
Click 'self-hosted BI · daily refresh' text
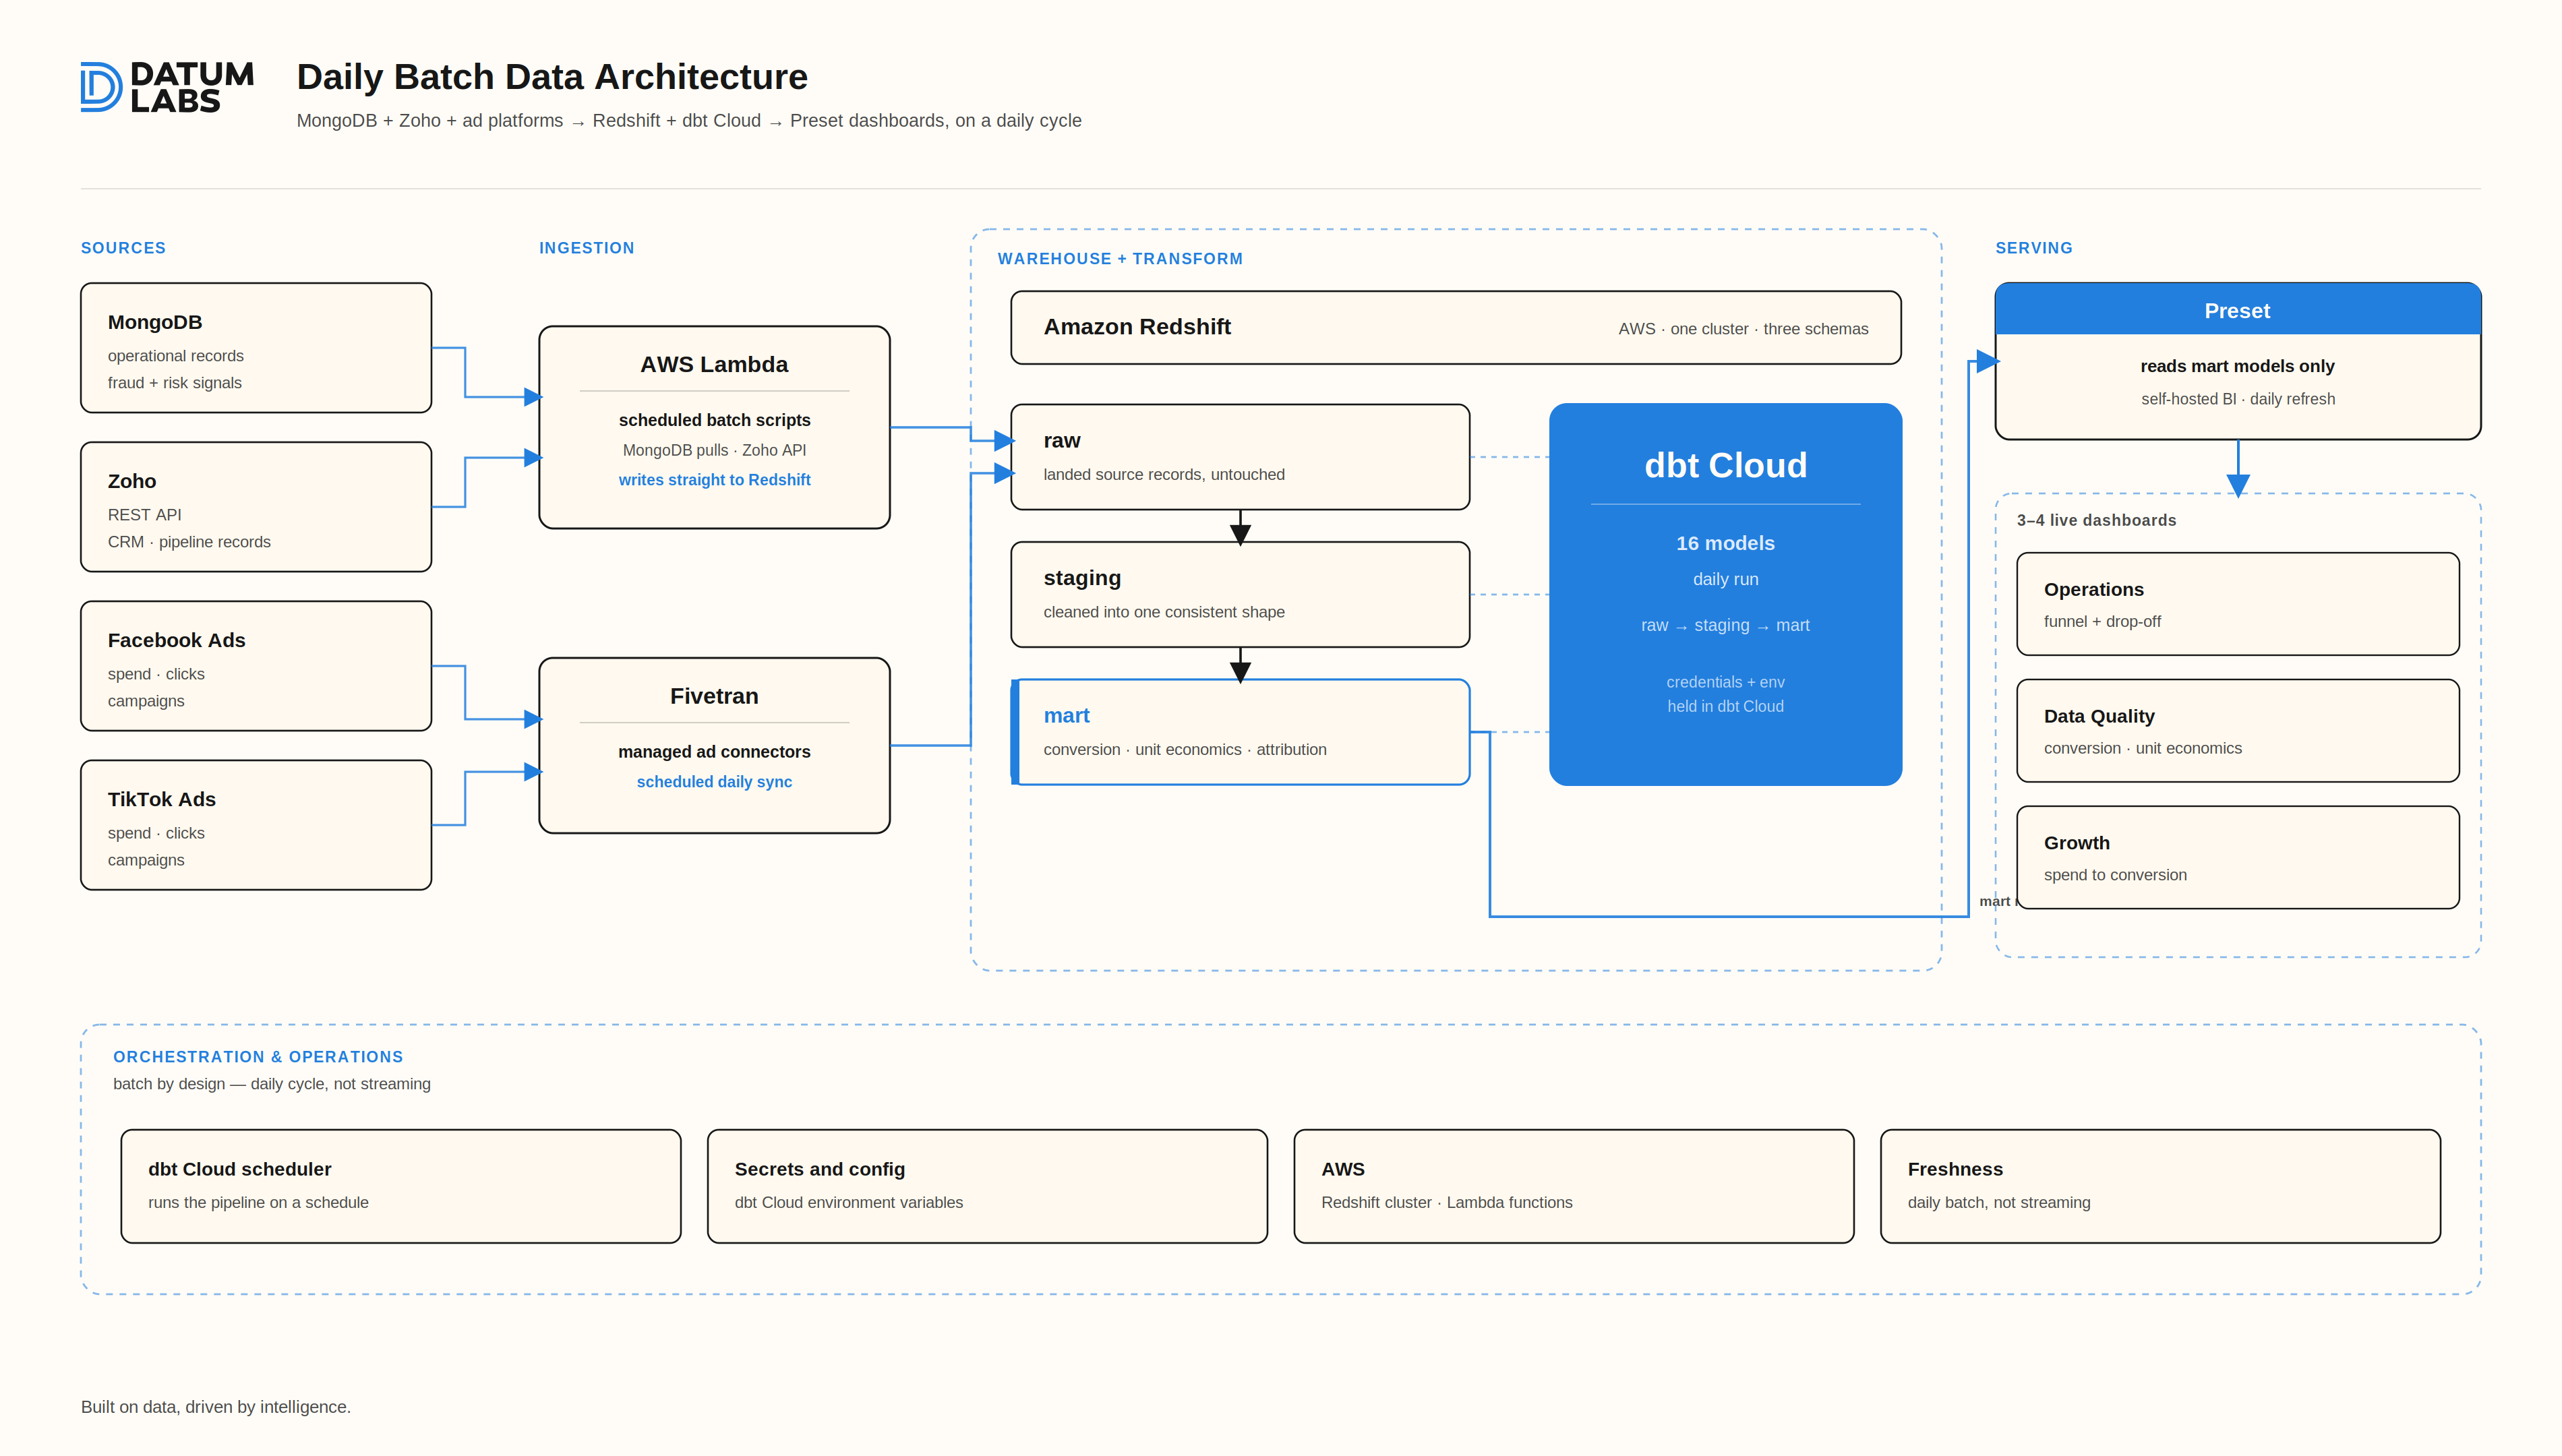coord(2237,399)
